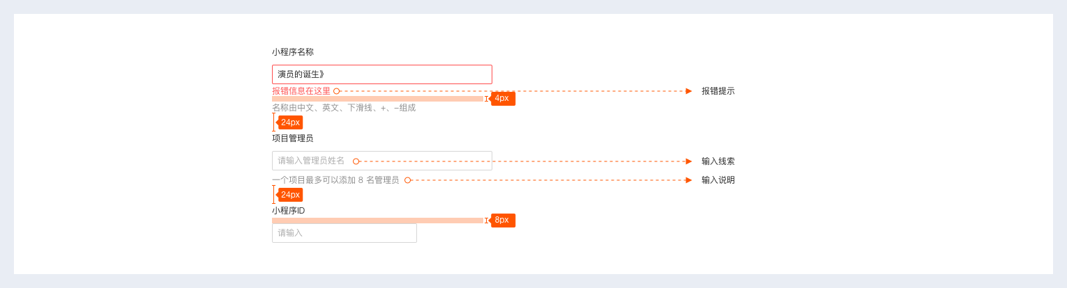
Task: Click the 报错提示 annotation label
Action: [718, 91]
